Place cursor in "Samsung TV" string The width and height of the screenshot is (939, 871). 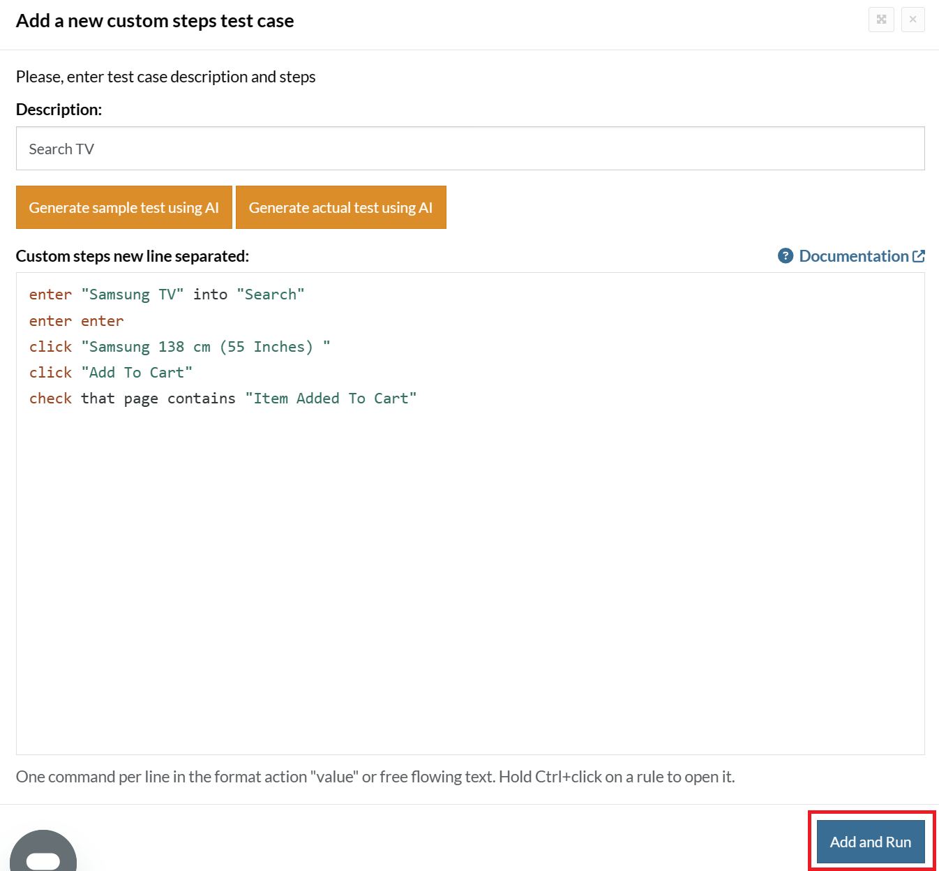point(132,295)
